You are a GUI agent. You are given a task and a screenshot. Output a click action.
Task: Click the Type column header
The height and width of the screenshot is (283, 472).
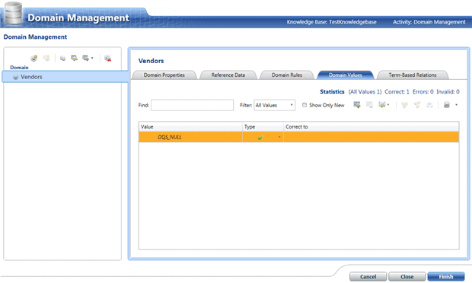coord(263,126)
